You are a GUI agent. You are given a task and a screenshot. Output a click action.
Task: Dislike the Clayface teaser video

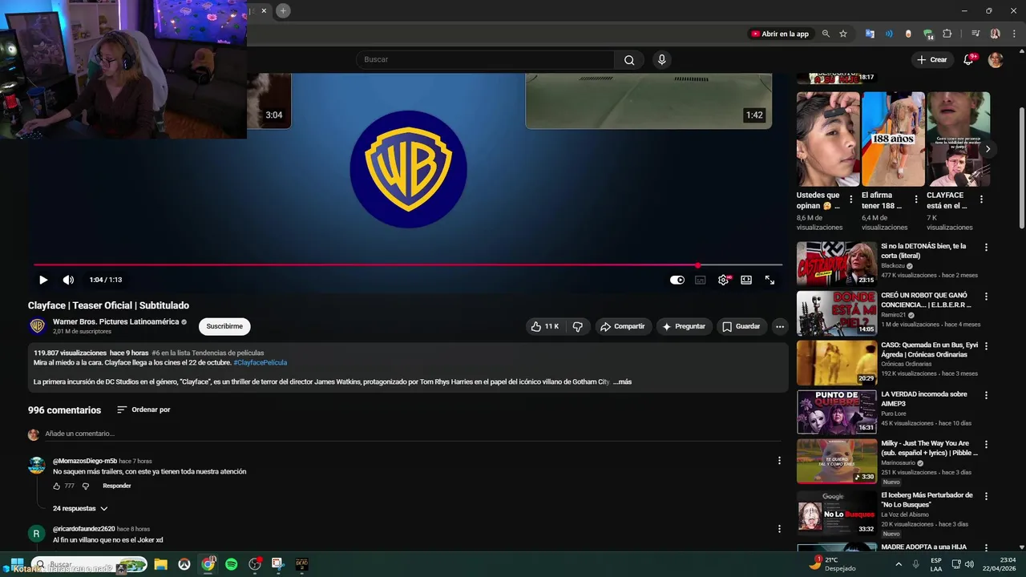pyautogui.click(x=577, y=326)
